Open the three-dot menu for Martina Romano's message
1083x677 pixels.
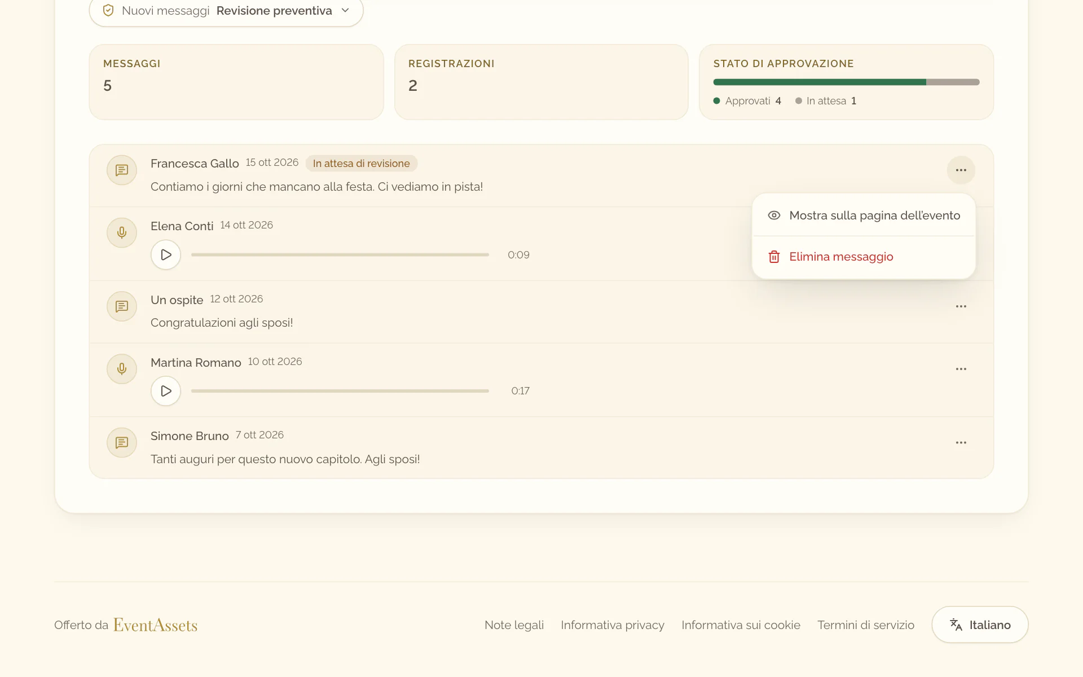[x=961, y=369]
